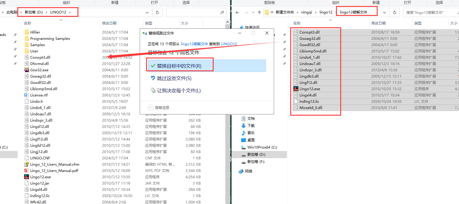Image resolution: width=459 pixels, height=204 pixels.
Task: Open 下载 in the navigation pane
Action: tap(251, 126)
